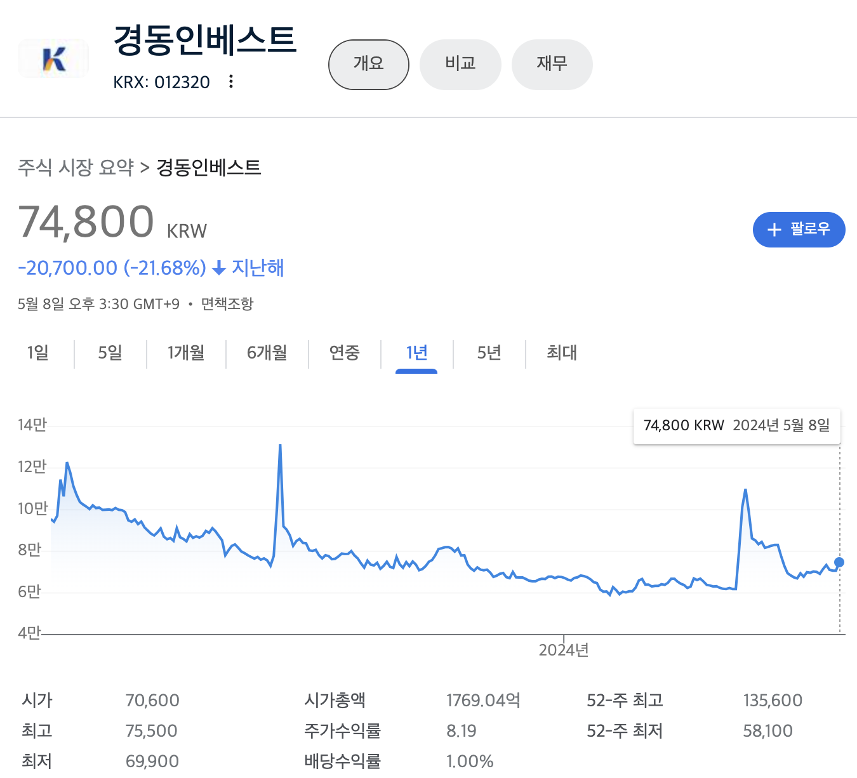The width and height of the screenshot is (857, 778).
Task: Click the 2024년 axis label
Action: 564,650
